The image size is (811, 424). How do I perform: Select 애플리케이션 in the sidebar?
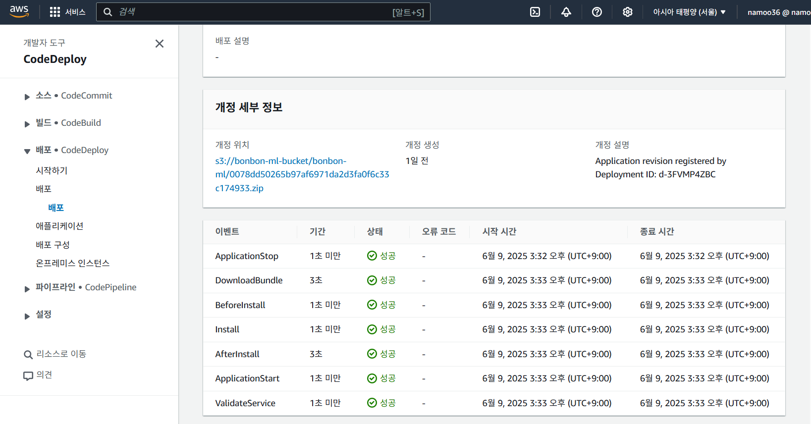[x=59, y=226]
